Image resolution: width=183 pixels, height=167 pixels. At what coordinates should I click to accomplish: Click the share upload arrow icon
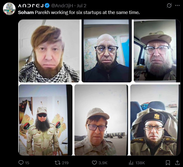pos(177,163)
